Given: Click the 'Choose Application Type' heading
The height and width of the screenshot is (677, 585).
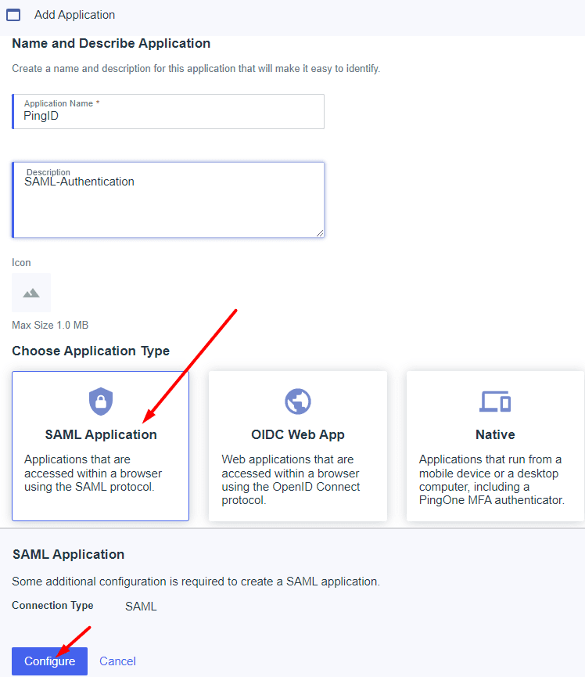Looking at the screenshot, I should click(91, 351).
